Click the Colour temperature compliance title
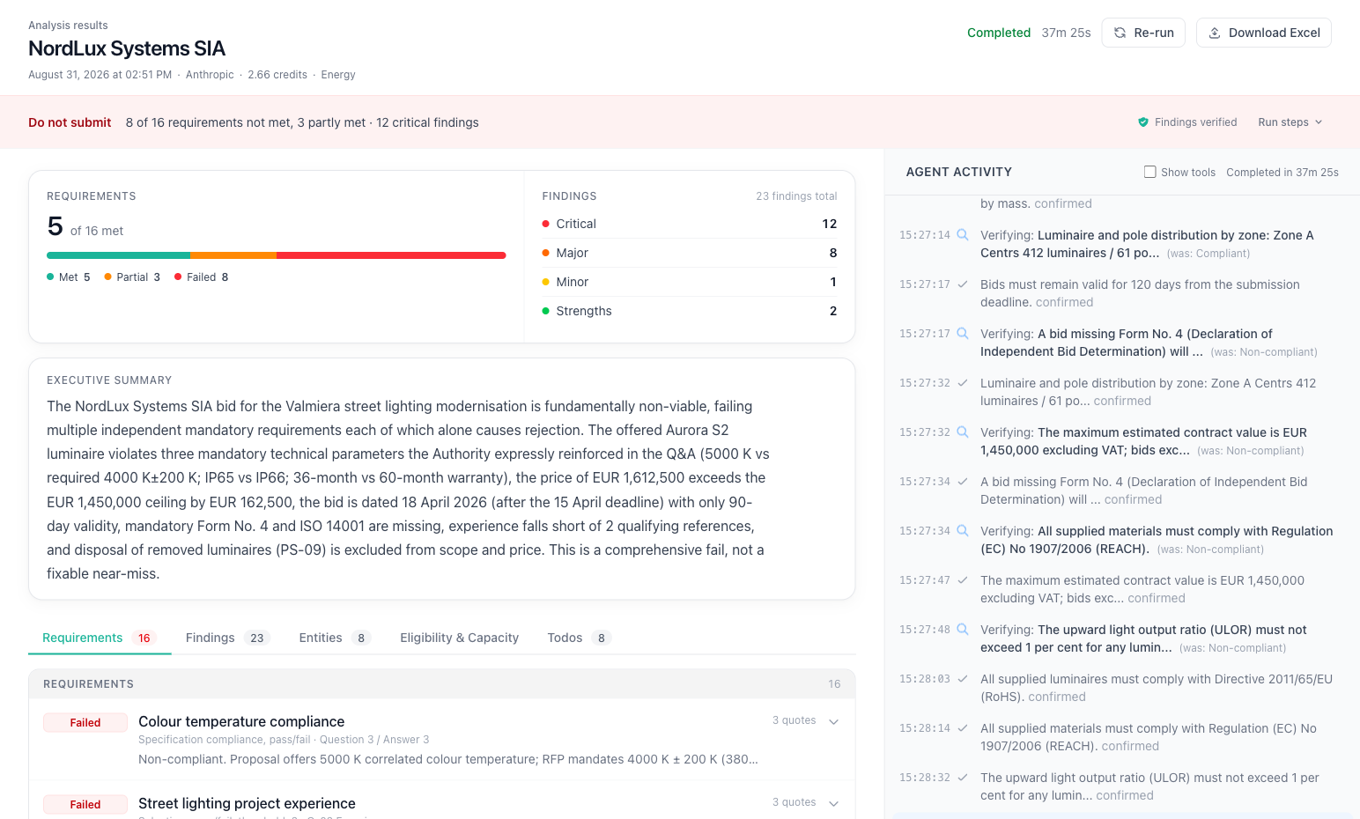The height and width of the screenshot is (819, 1360). click(x=241, y=721)
